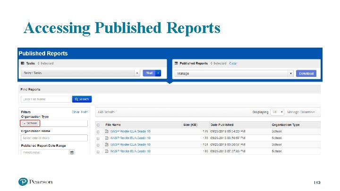Click the date range mm/dd/yyyy field
The image size is (340, 191).
point(45,152)
